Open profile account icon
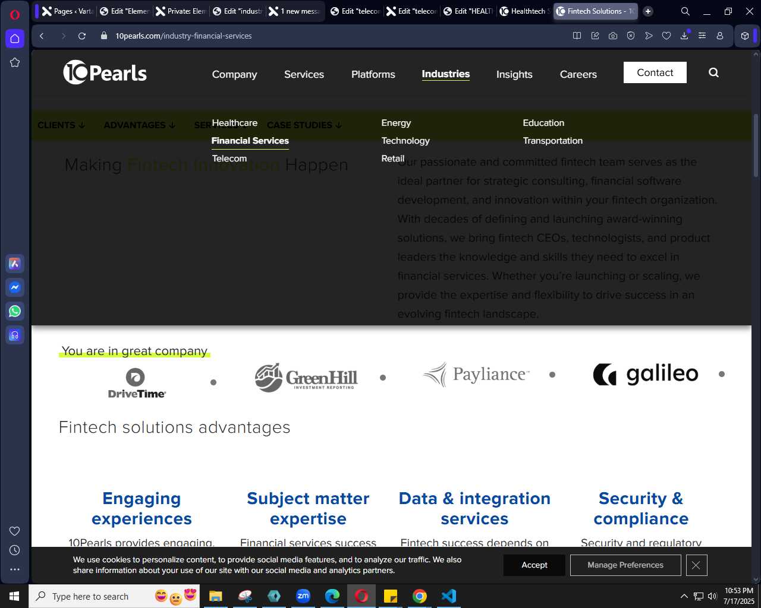The height and width of the screenshot is (608, 761). click(x=720, y=36)
